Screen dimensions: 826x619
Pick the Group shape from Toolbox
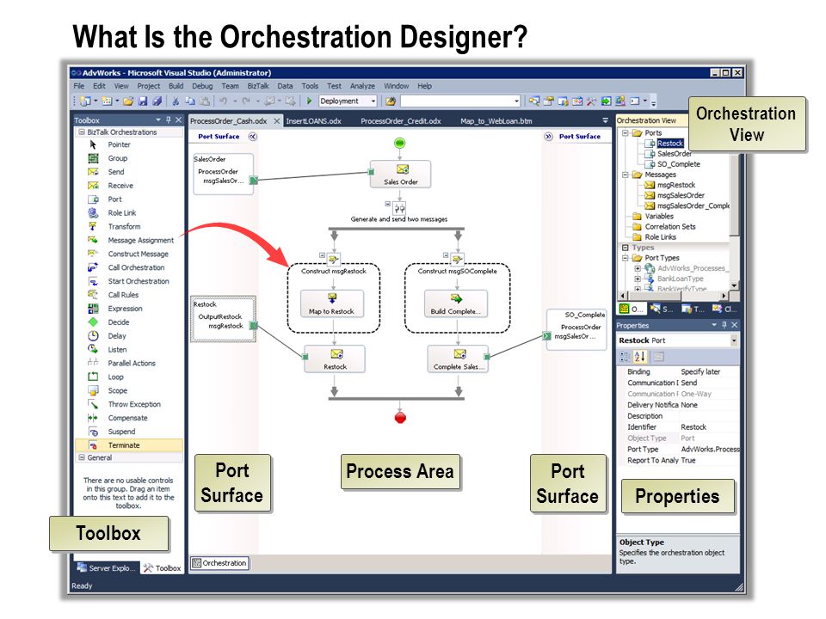pyautogui.click(x=118, y=158)
